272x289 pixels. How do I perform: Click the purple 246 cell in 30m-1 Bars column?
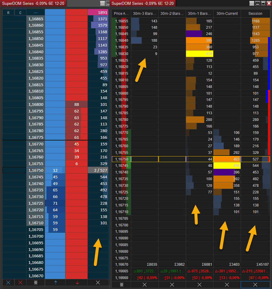200,34
